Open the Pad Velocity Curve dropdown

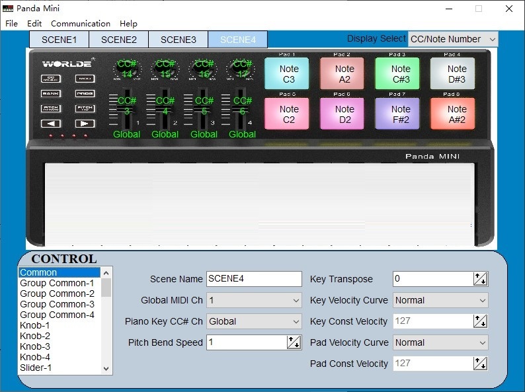tap(440, 342)
